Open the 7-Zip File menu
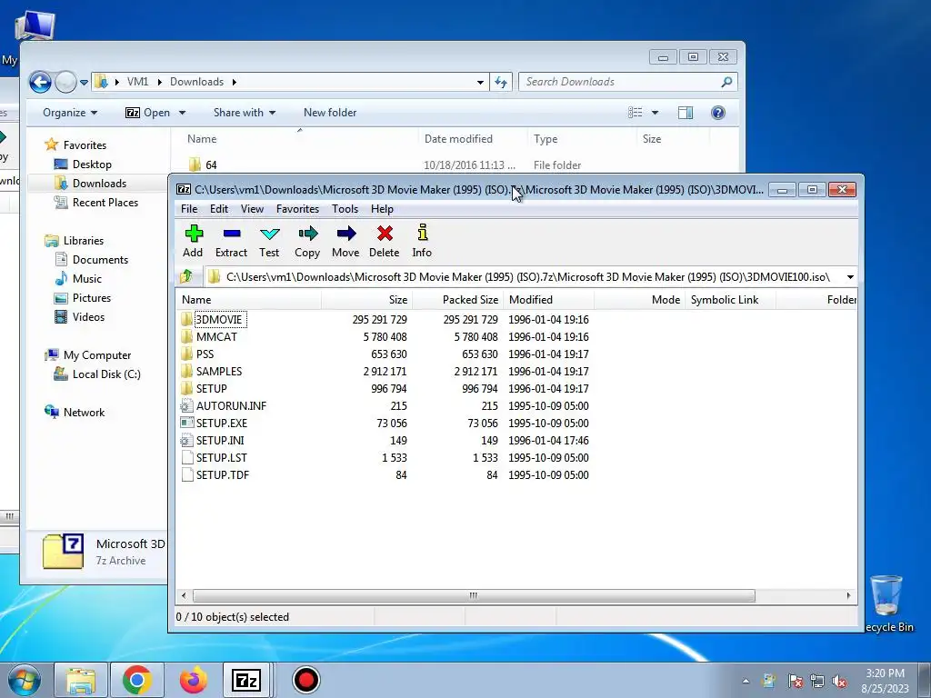The height and width of the screenshot is (698, 931). coord(189,209)
